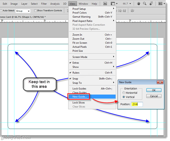Open the 3D menu

click(65, 4)
